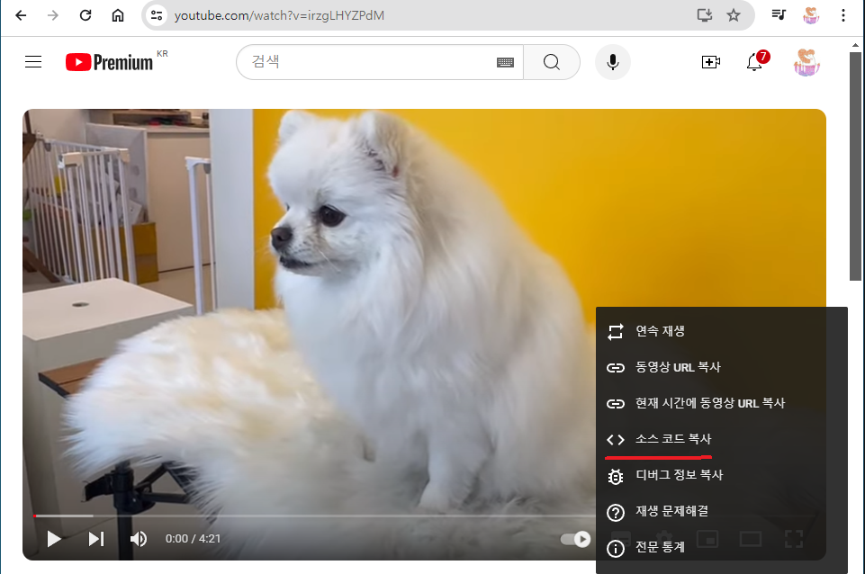Select 현재 시간에 동영상 URL 복사
Screen dimensions: 865x574
click(x=722, y=404)
